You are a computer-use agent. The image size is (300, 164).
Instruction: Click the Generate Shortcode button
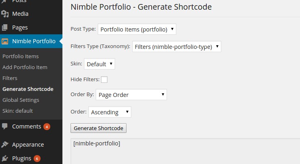[99, 128]
